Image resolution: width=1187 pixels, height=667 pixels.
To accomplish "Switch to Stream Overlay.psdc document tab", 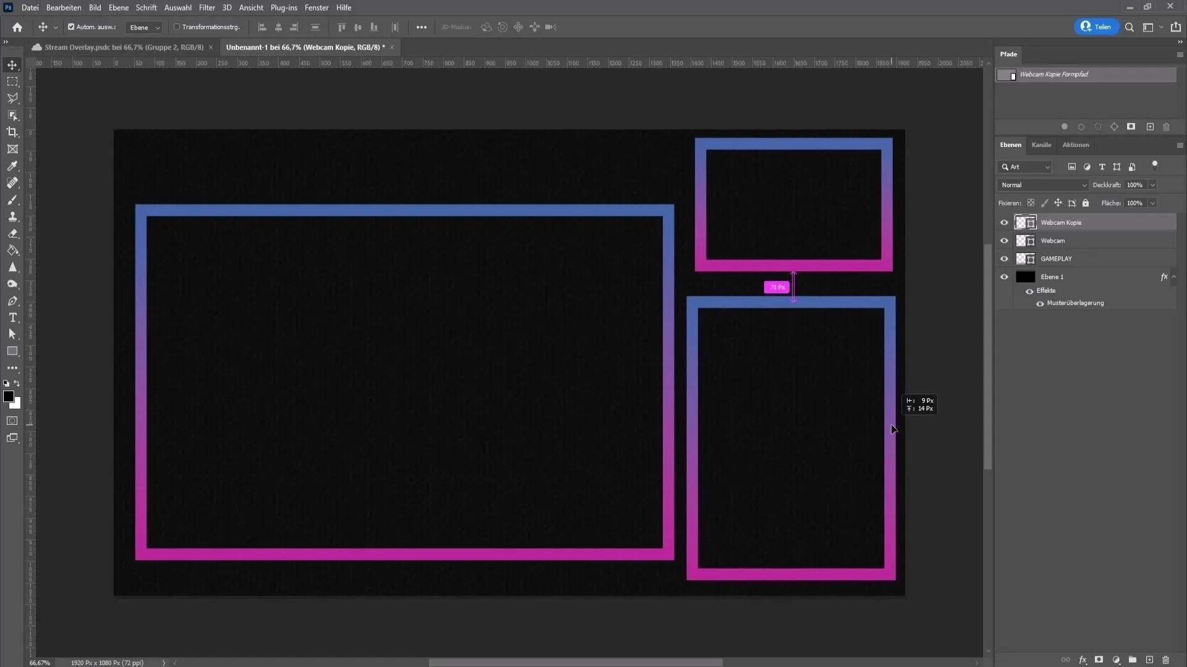I will point(123,47).
